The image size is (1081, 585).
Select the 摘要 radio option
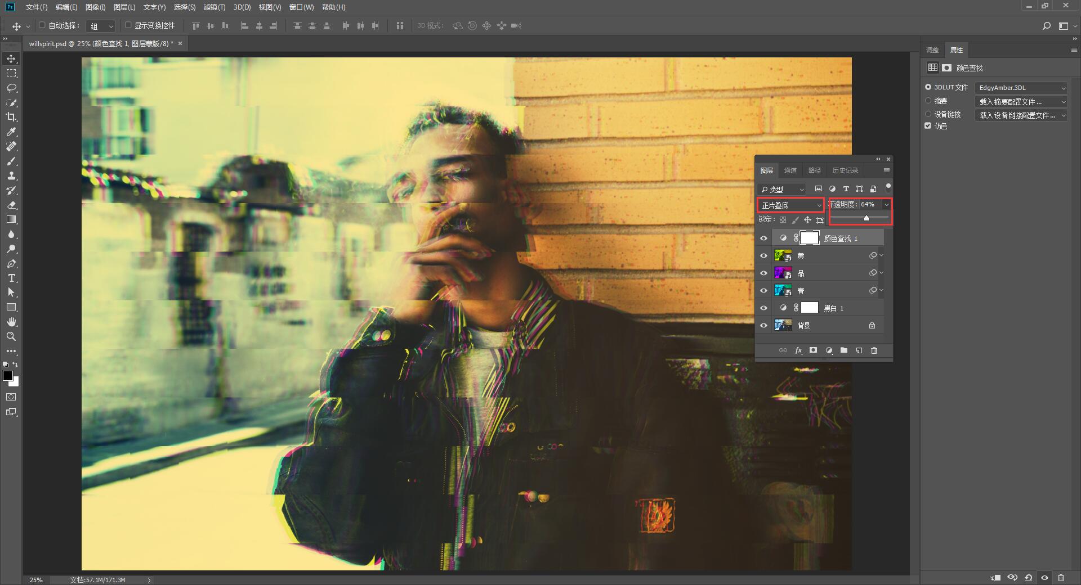pyautogui.click(x=928, y=101)
